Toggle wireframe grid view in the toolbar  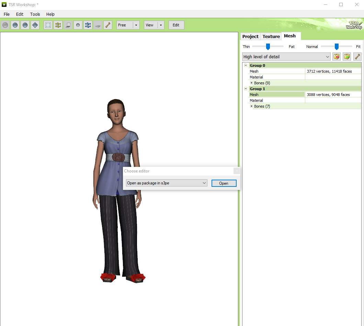(x=48, y=25)
